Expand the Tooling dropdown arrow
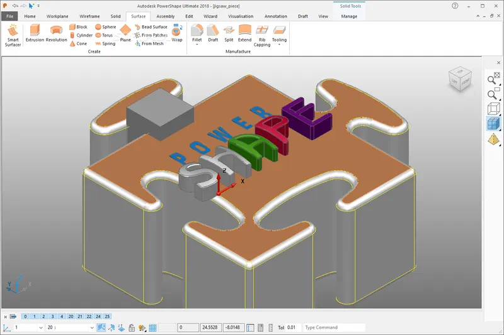This screenshot has width=504, height=335. [x=279, y=45]
